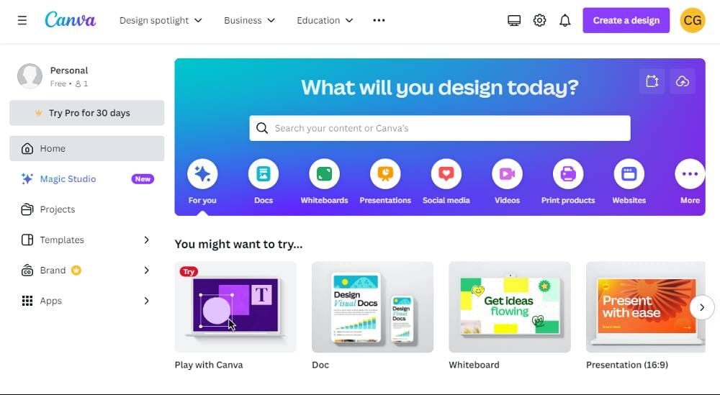Viewport: 720px width, 395px height.
Task: Click the Try badge on first card
Action: (189, 271)
